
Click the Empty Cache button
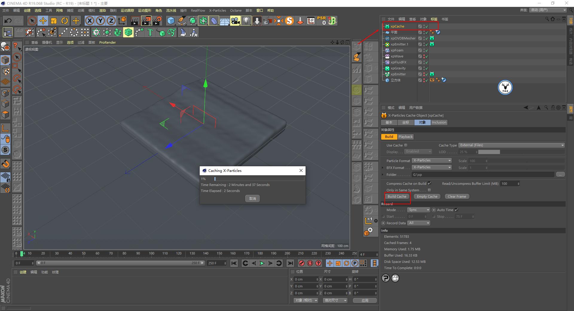[x=427, y=196]
